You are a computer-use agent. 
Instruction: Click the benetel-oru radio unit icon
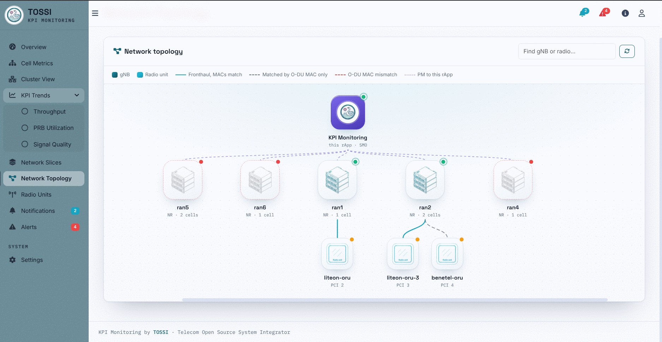click(x=447, y=254)
